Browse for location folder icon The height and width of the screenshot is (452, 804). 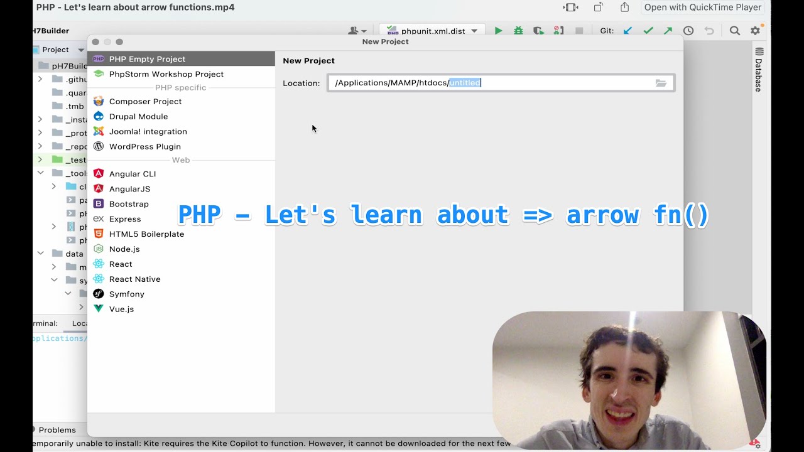(661, 83)
